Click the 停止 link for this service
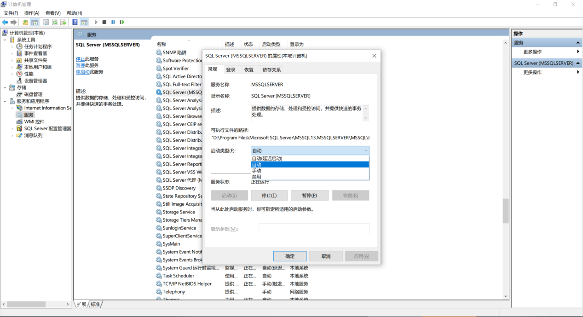Viewport: 583px width, 317px height. tap(81, 59)
